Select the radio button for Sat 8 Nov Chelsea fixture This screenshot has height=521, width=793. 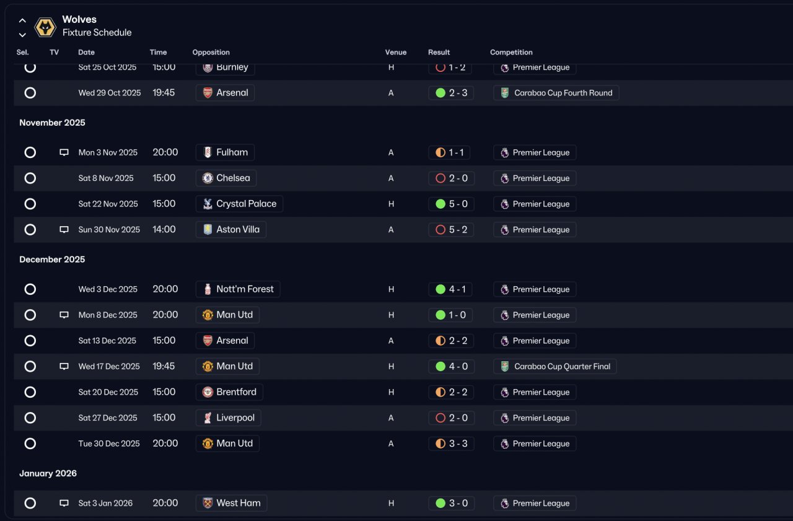pos(30,178)
